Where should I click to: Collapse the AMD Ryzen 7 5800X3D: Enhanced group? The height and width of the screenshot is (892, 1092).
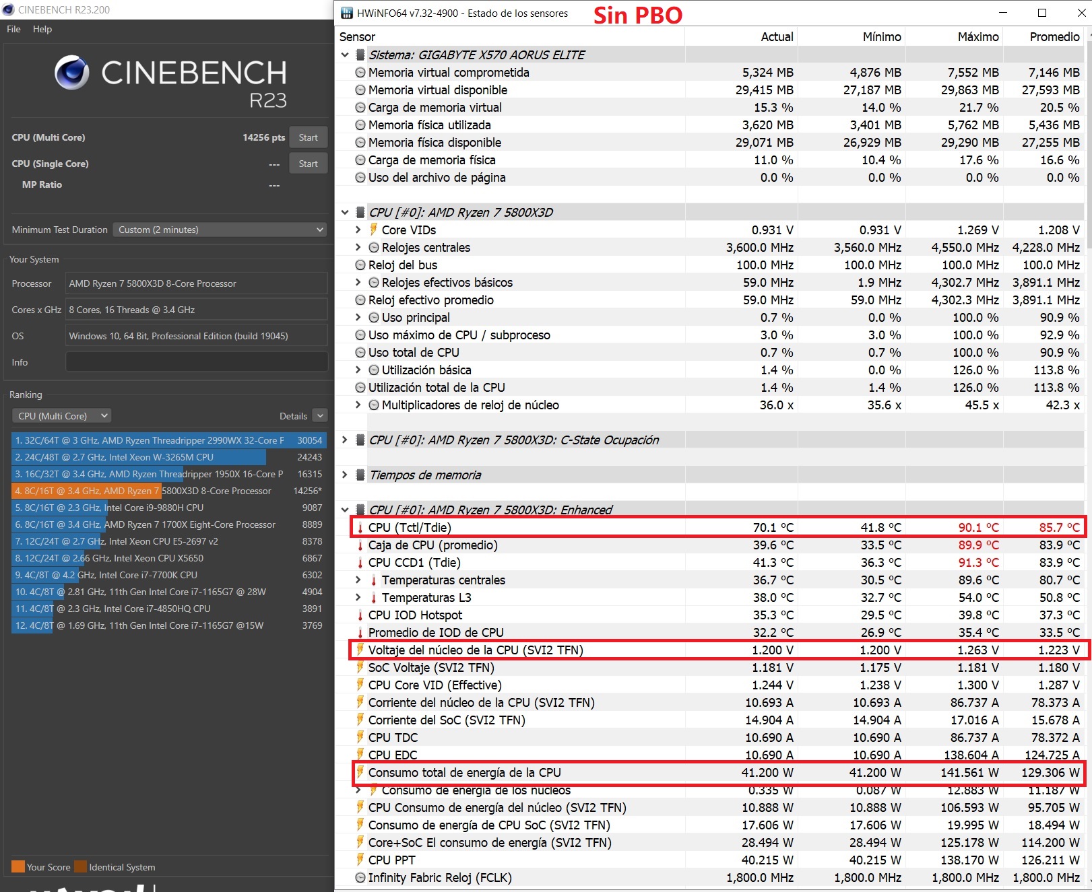coord(345,510)
